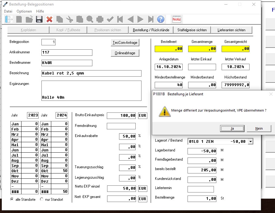Click Staffelpreise sichten button

(192, 30)
